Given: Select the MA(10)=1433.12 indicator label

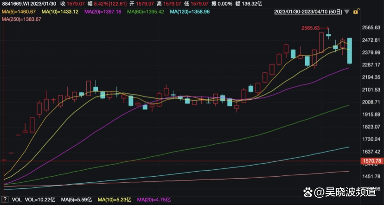Looking at the screenshot, I should 60,12.
